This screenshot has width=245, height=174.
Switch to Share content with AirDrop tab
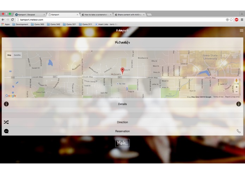(129, 15)
